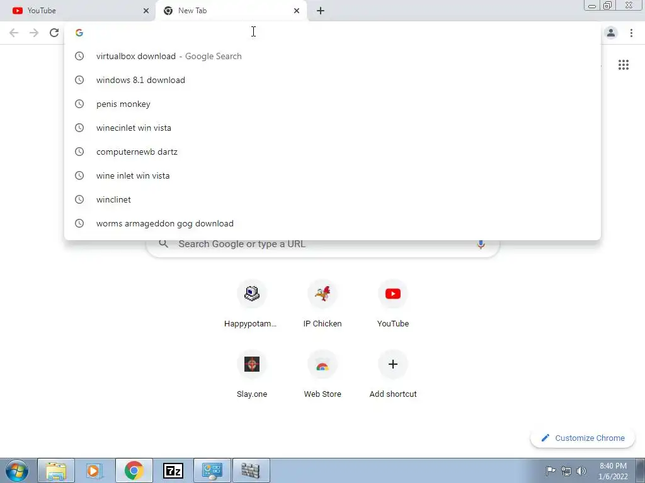Switch to the YouTube tab
Viewport: 645px width, 483px height.
click(78, 11)
